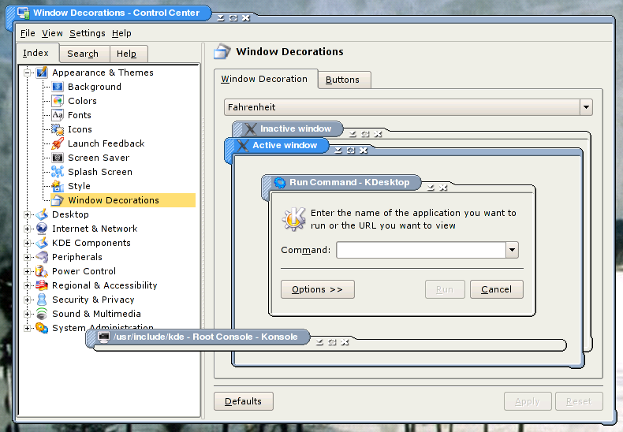Expand the KDE Components node

point(28,243)
